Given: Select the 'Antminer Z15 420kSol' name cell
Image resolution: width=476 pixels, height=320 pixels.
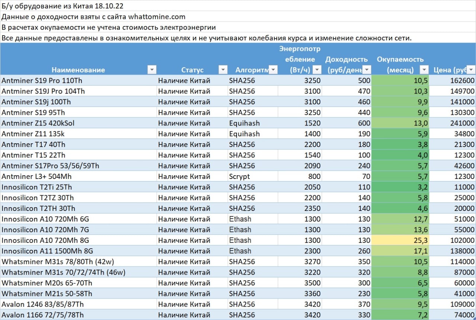Looking at the screenshot, I should 78,123.
